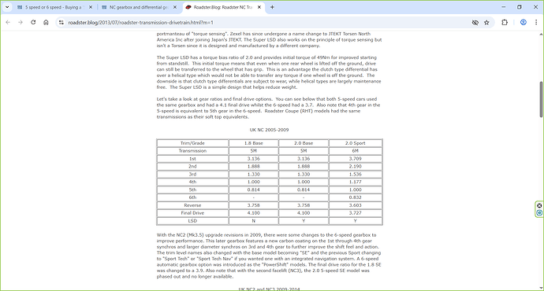Expand the tab search dropdown
Viewport: 544px width, 291px height.
(x=7, y=7)
